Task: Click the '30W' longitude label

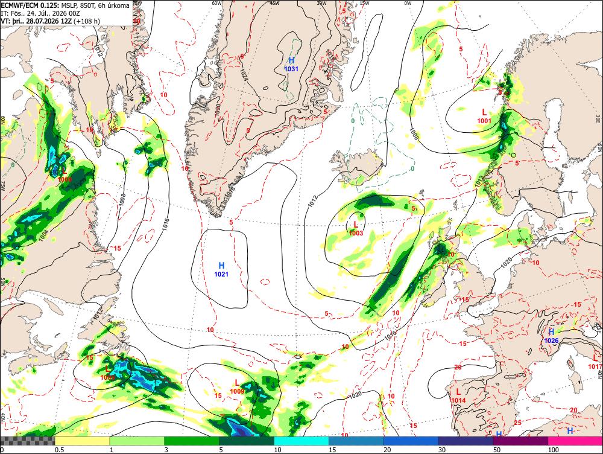Action: click(x=321, y=2)
